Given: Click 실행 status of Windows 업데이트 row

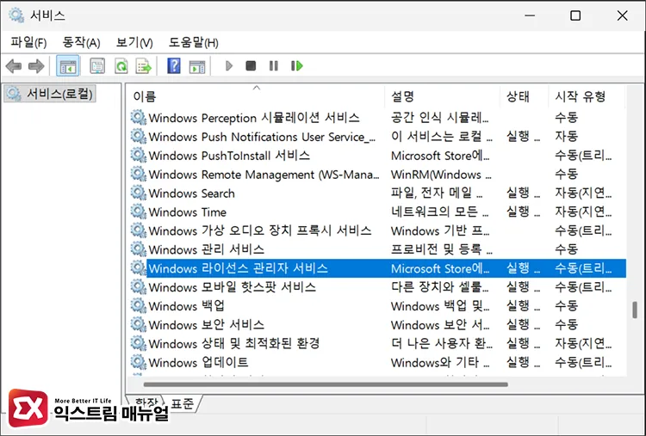Looking at the screenshot, I should (523, 362).
